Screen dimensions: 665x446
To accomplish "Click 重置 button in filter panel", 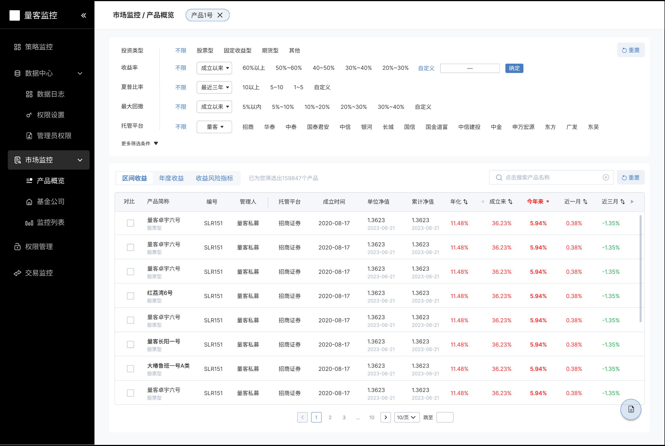I will point(631,50).
